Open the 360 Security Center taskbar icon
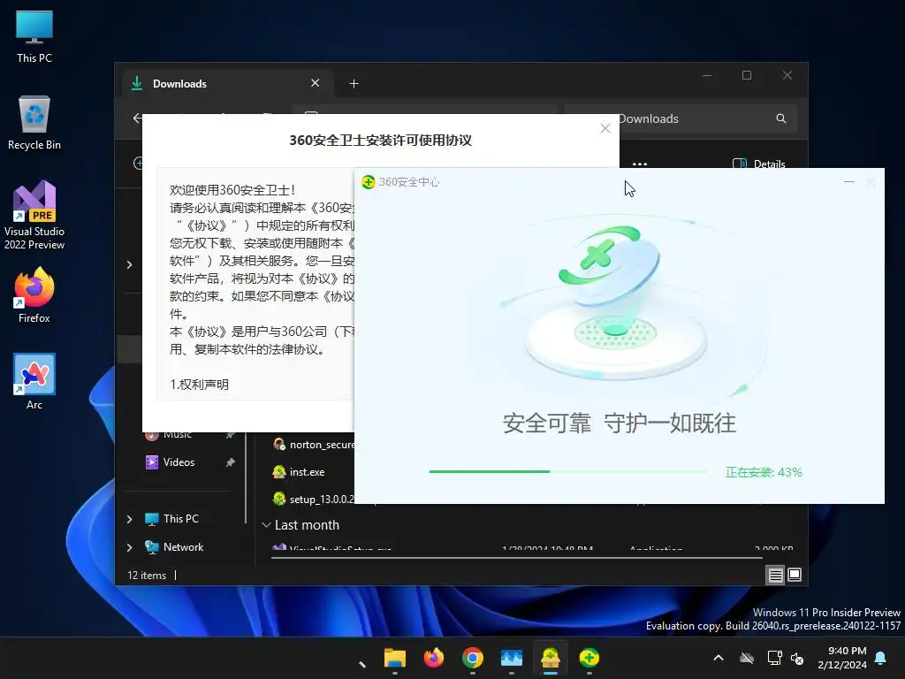 (x=589, y=658)
